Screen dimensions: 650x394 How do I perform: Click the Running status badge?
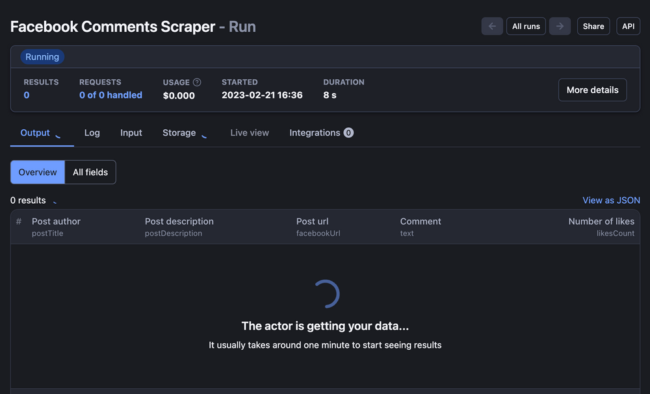click(x=42, y=57)
